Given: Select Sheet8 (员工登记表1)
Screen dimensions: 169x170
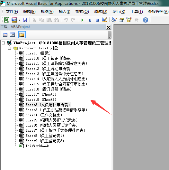Looking at the screenshot, I should point(45,136).
